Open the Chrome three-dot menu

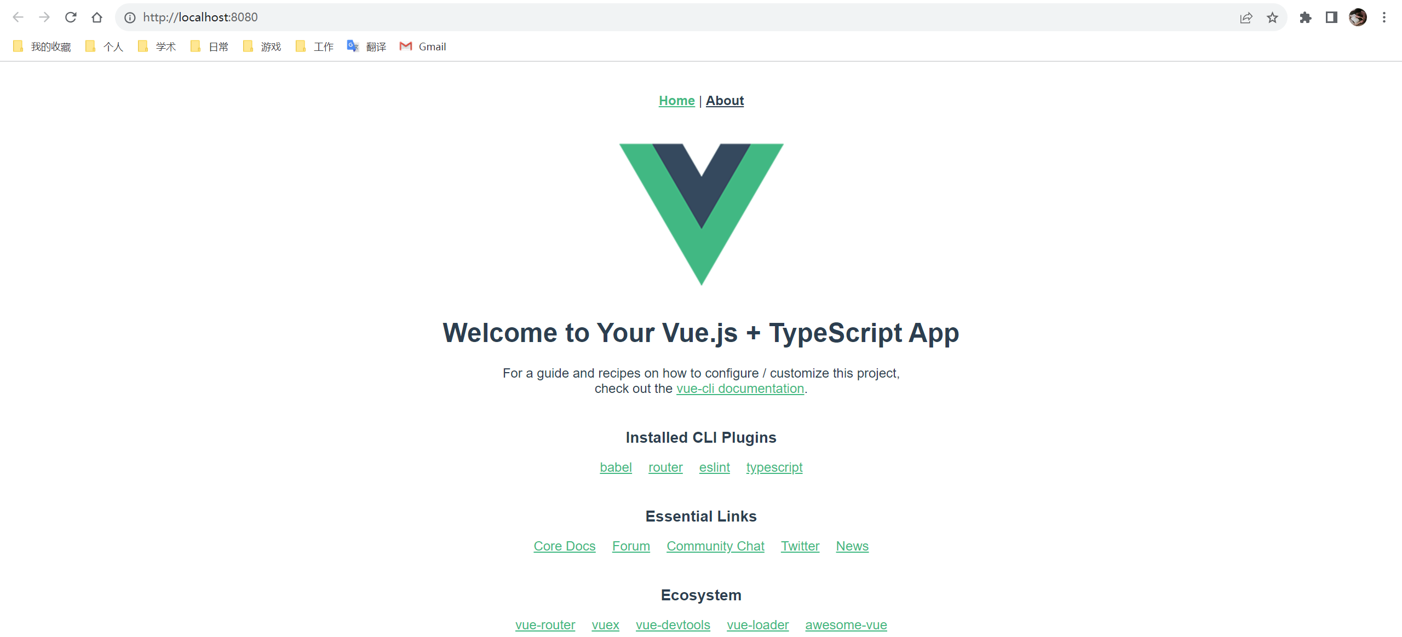point(1384,18)
